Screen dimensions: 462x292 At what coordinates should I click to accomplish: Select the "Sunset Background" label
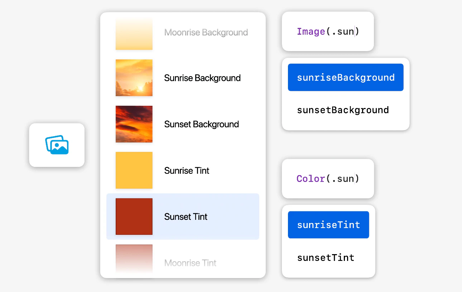202,124
